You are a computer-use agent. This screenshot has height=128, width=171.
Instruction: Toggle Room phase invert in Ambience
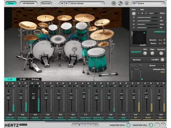[x=164, y=43]
